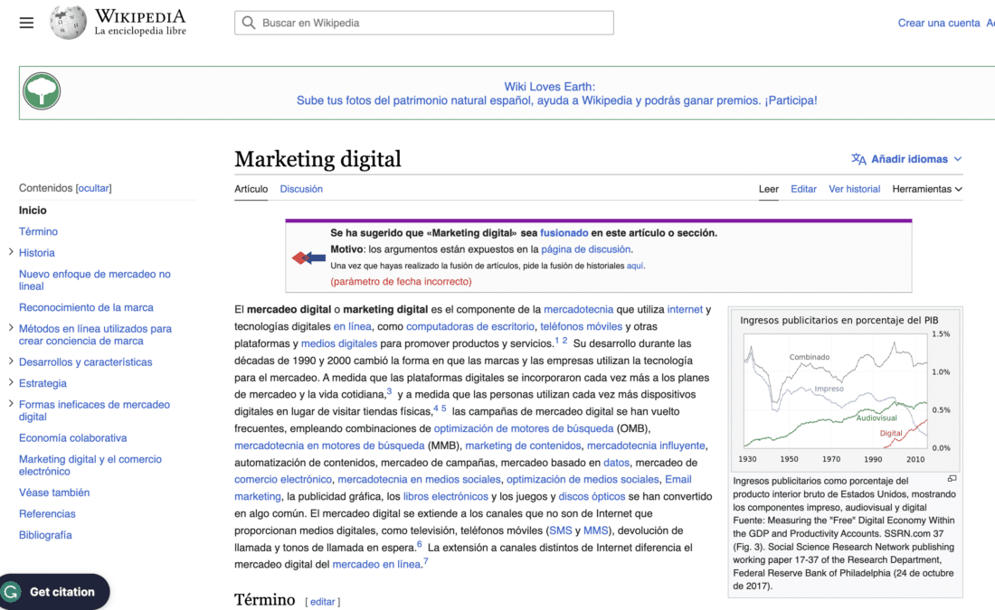Image resolution: width=995 pixels, height=610 pixels.
Task: Click the translate icon beside Añadir idiomas
Action: pos(858,158)
